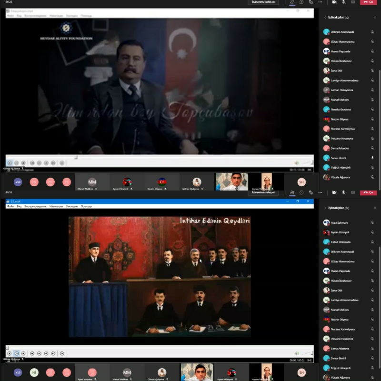This screenshot has width=381, height=381.
Task: Click speaker volume icon in the Topçubaşov video player
Action: click(x=296, y=163)
